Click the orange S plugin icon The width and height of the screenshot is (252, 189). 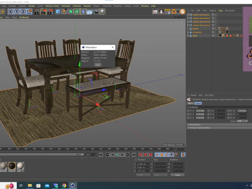click(183, 12)
